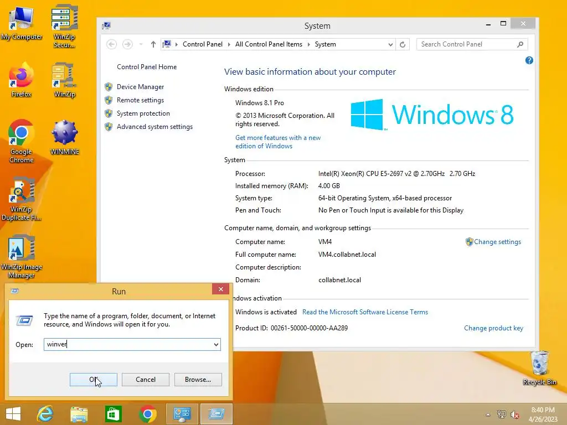Click the Product ID value text

click(309, 328)
